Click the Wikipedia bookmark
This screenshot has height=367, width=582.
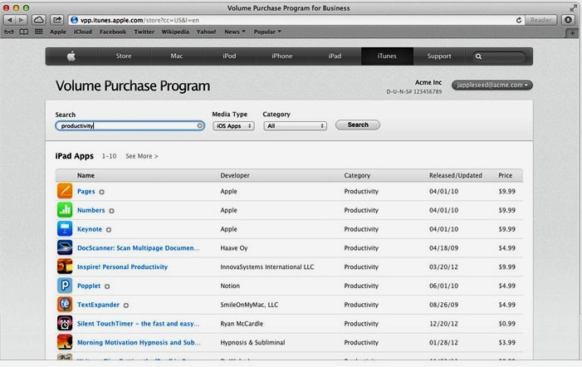(x=175, y=32)
